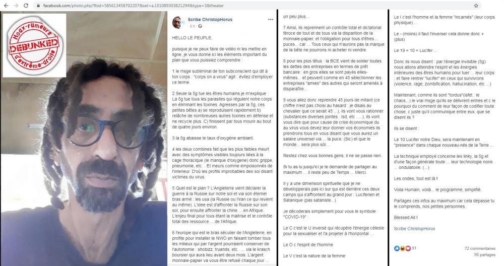View the 91 reactions count
Viewport: 504px width, 266px height.
tap(414, 248)
